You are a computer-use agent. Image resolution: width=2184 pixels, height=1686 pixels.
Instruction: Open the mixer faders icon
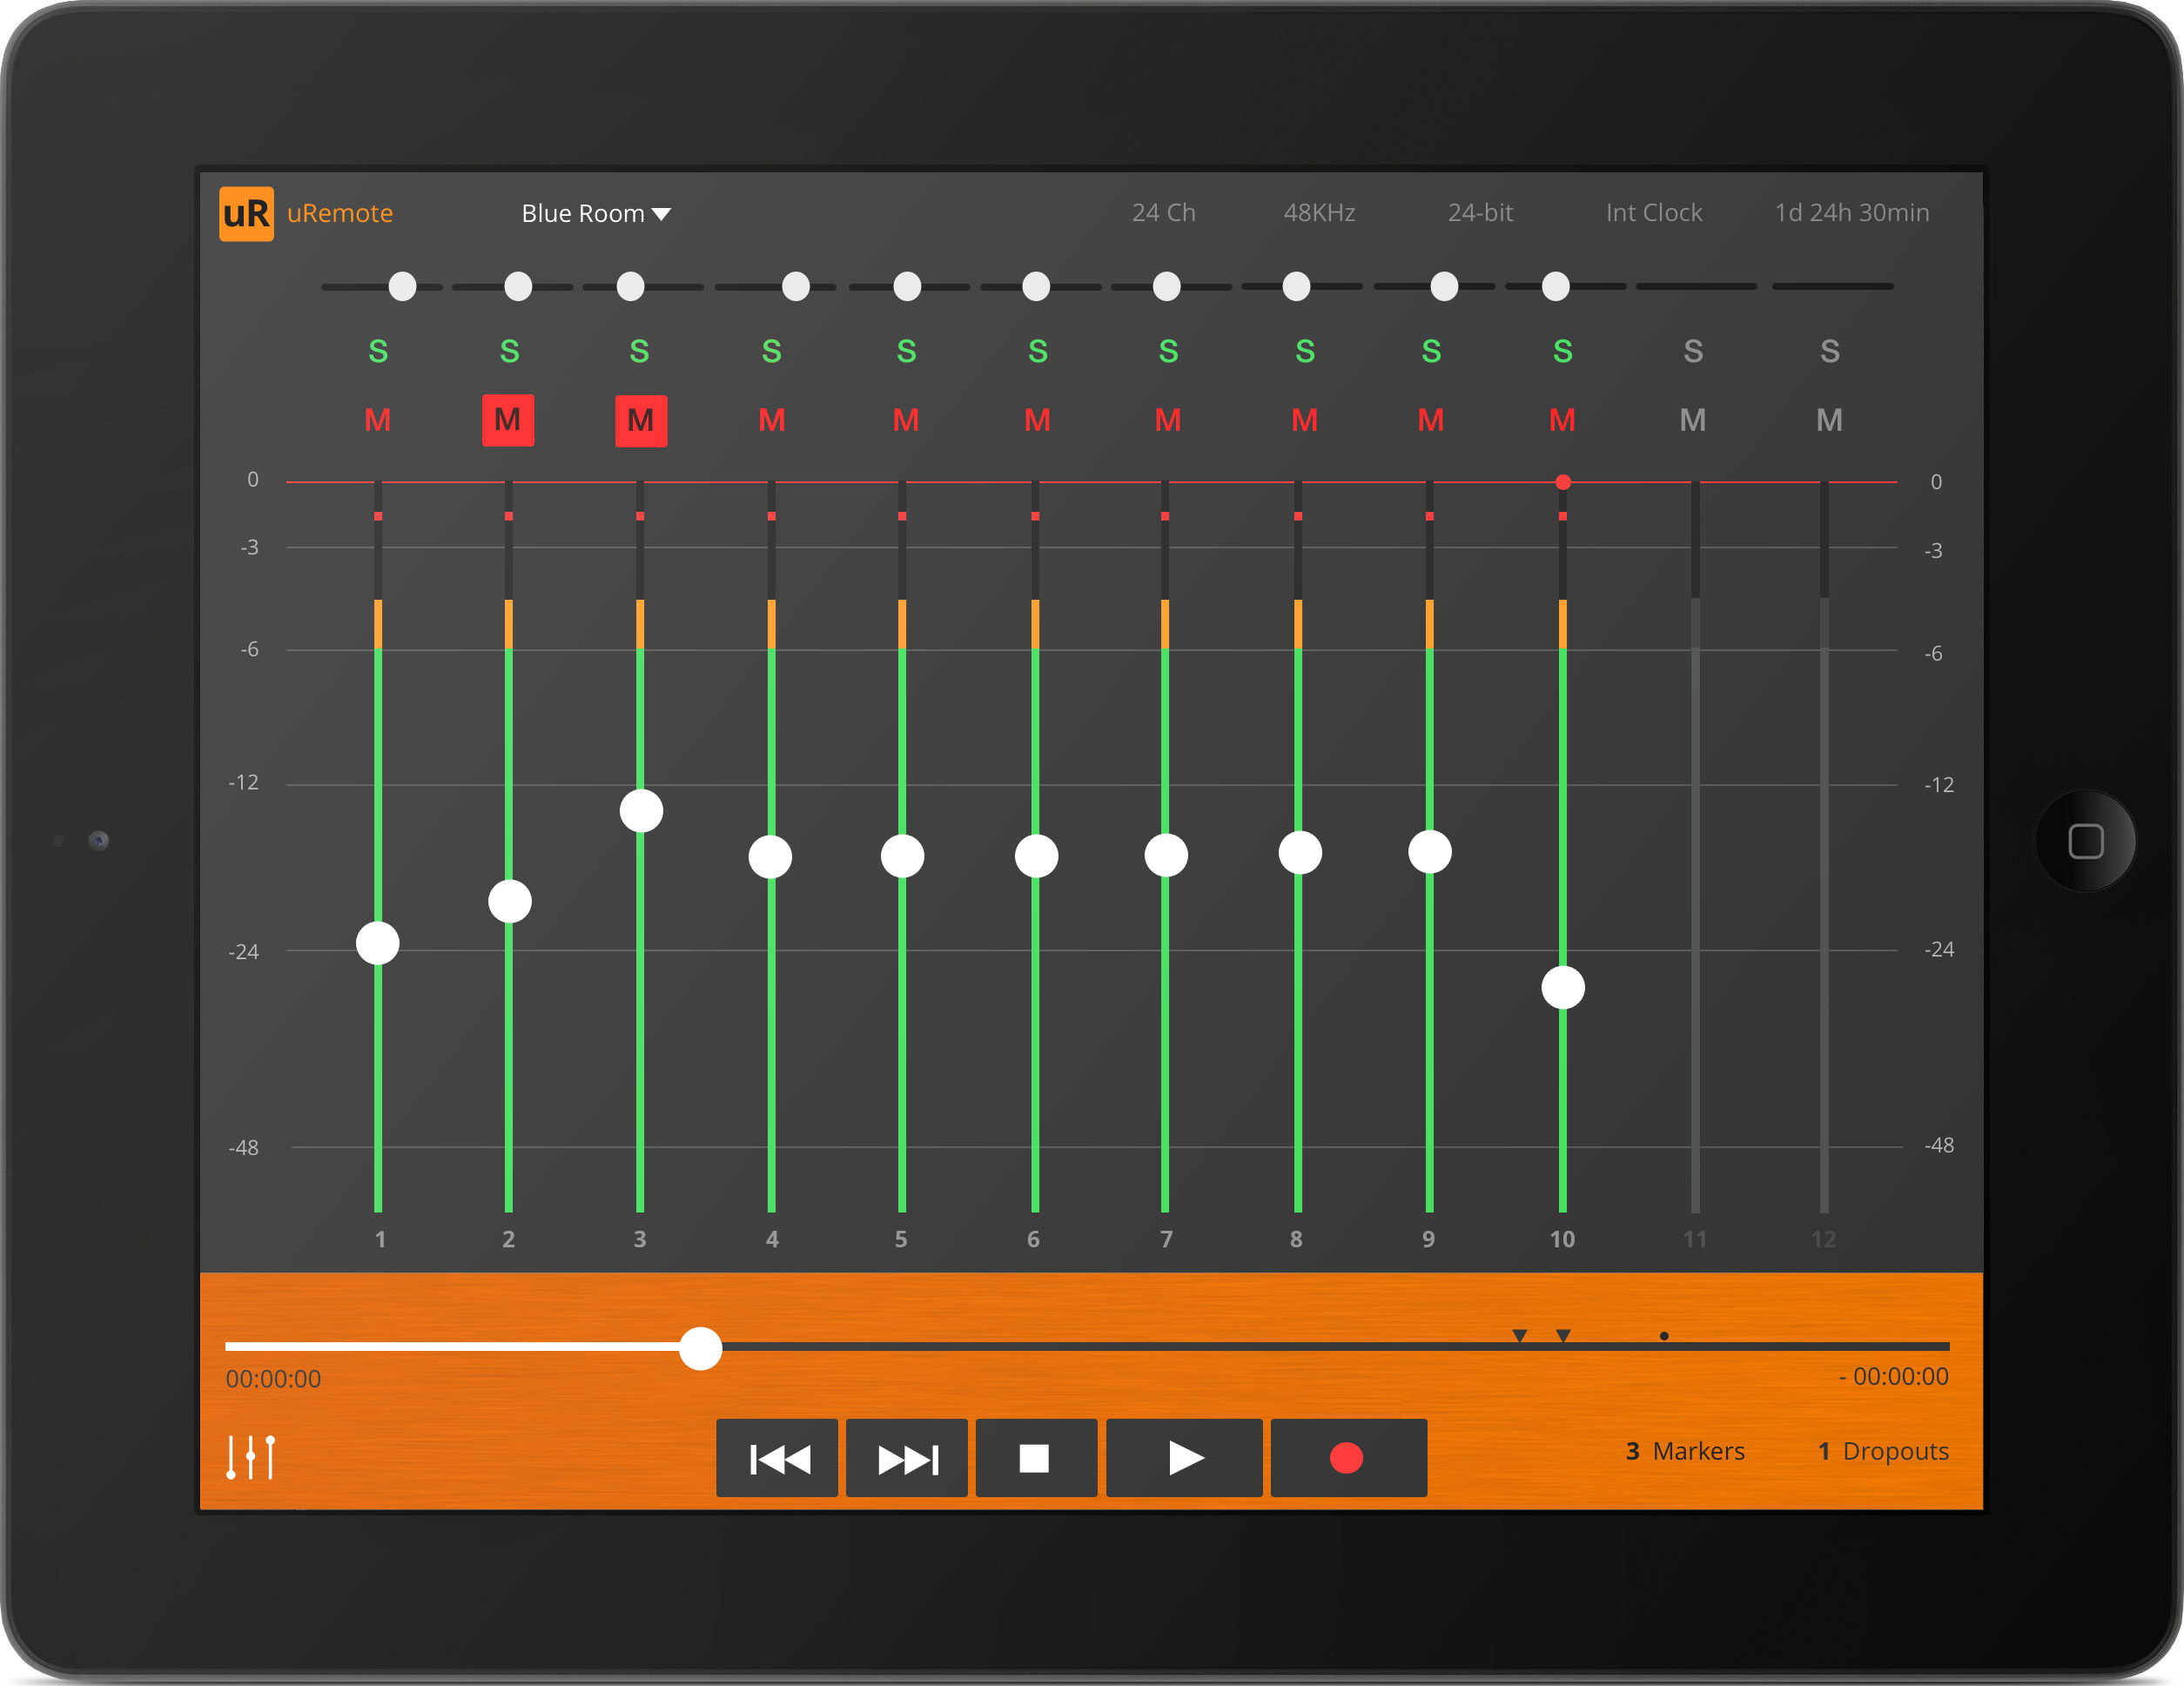250,1457
